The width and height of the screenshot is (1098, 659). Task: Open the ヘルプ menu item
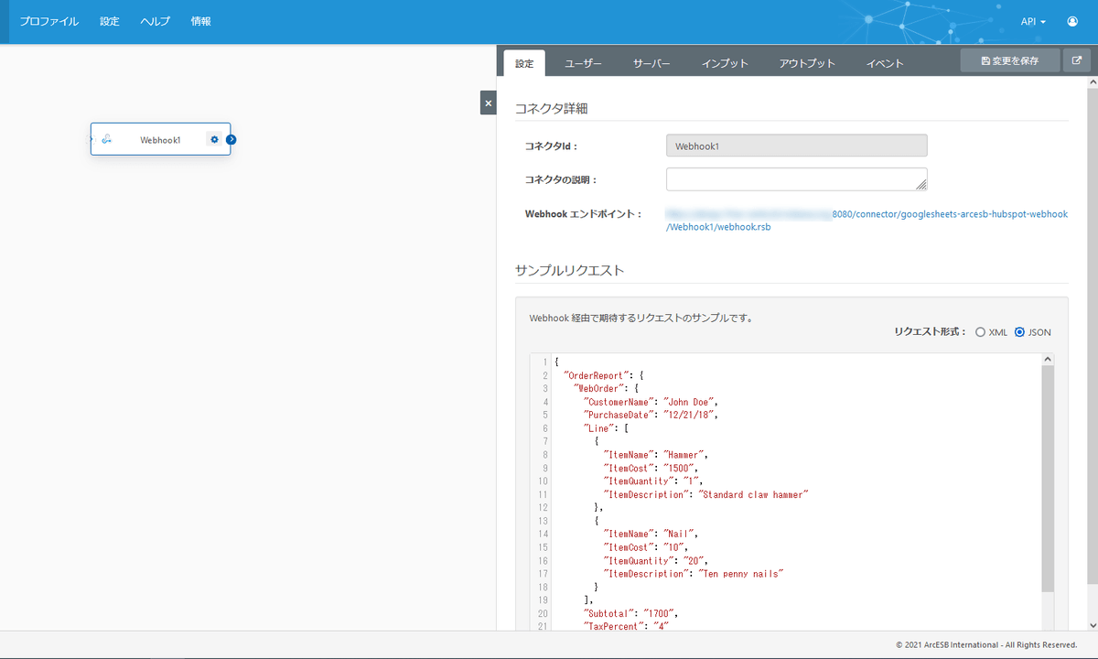pyautogui.click(x=156, y=21)
